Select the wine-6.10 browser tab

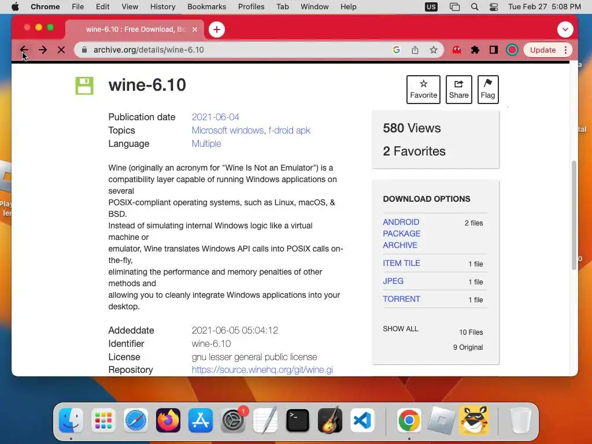tap(134, 29)
